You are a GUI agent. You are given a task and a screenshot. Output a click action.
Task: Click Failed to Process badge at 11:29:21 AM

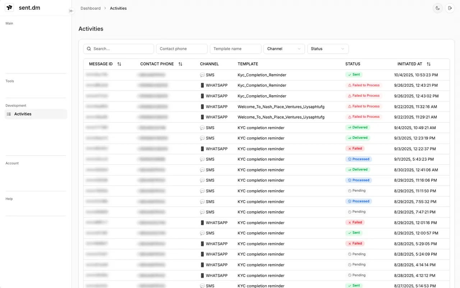point(363,117)
